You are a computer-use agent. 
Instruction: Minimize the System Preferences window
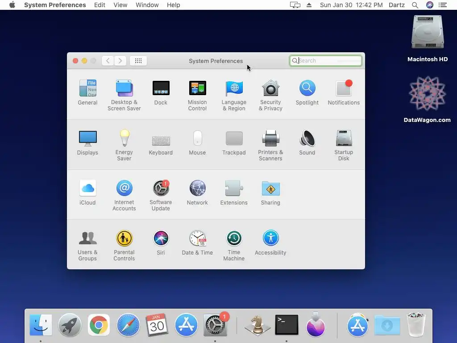pos(84,61)
